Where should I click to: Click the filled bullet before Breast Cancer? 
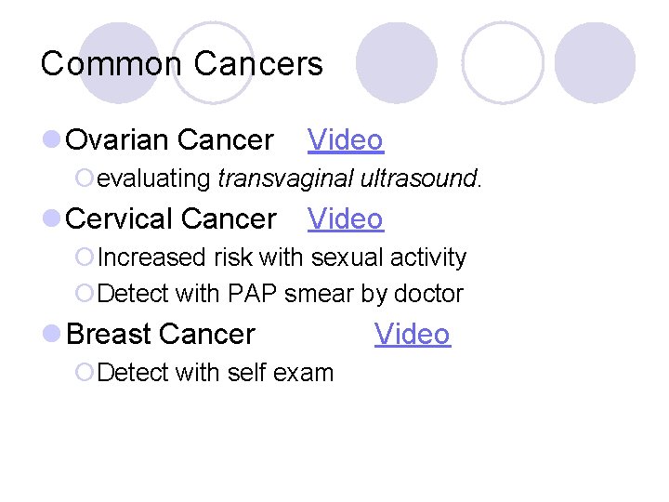pos(52,335)
